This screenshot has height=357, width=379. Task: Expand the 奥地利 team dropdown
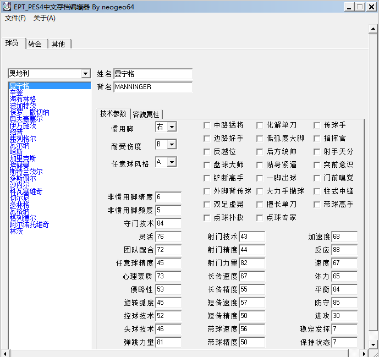[x=85, y=74]
